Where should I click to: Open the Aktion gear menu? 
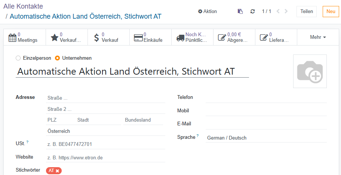pyautogui.click(x=208, y=12)
